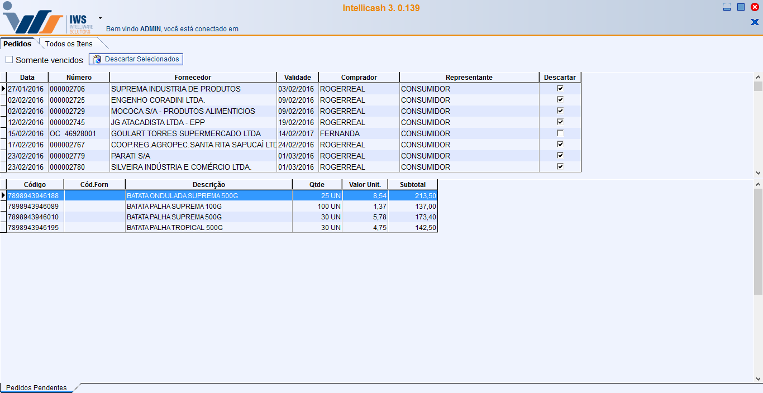
Task: Select order OC 46928001
Action: coord(79,133)
